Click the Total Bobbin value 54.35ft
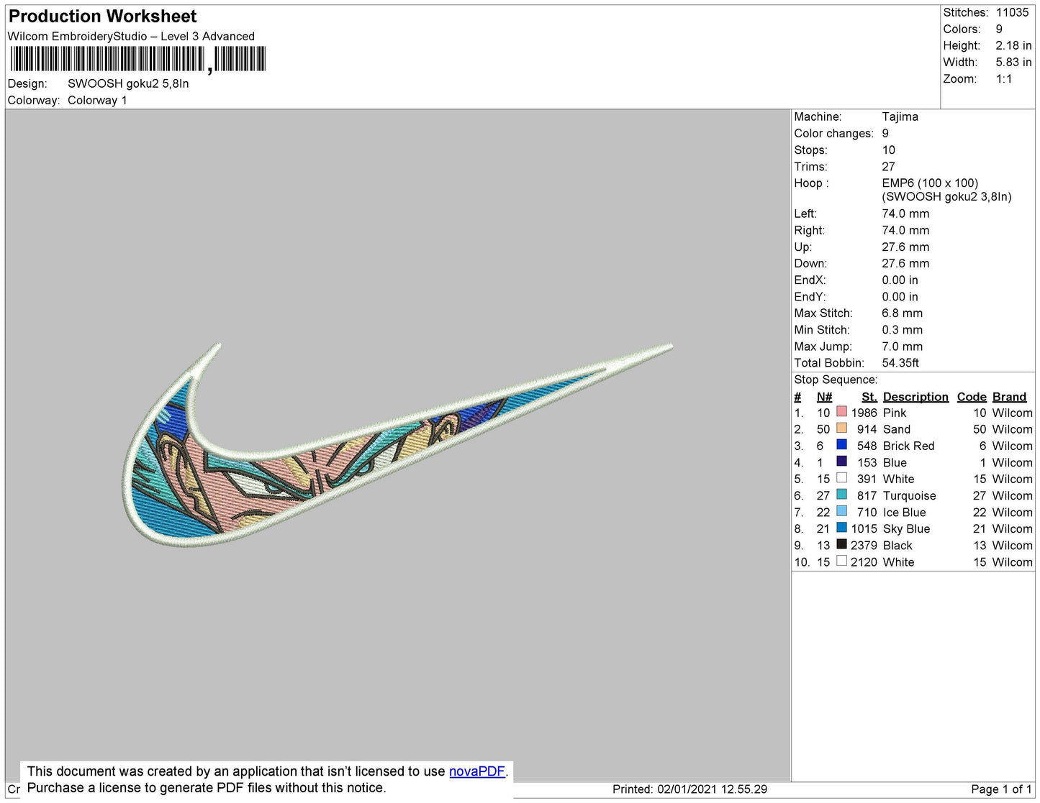The width and height of the screenshot is (1040, 803). [x=900, y=363]
